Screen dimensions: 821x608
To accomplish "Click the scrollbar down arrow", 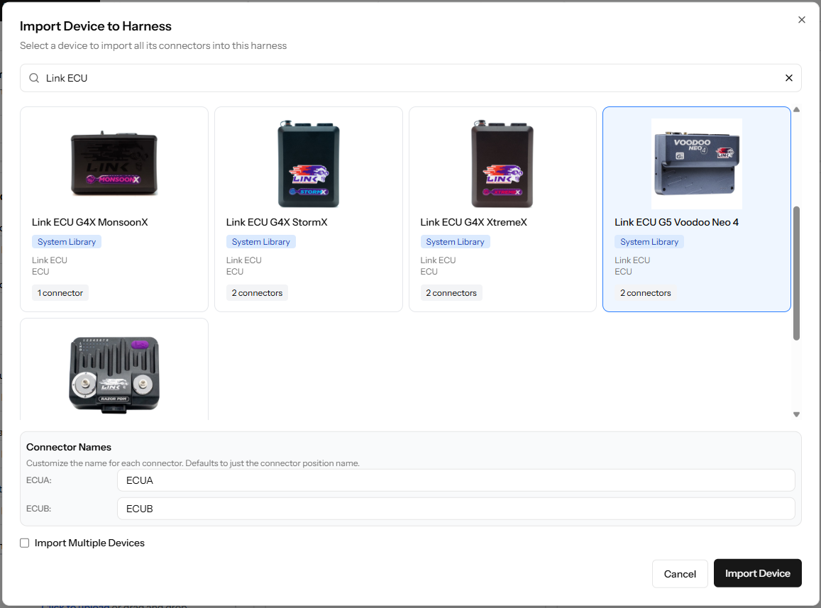I will (x=796, y=412).
